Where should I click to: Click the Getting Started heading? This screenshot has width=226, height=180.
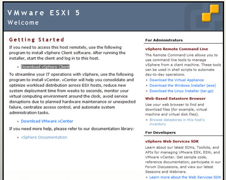[x=37, y=40]
